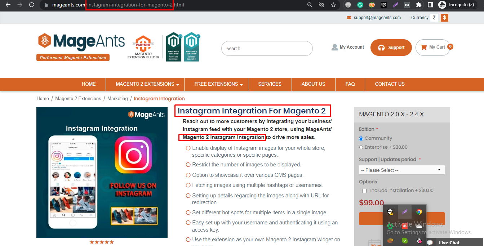
Task: Open the cloud OneDrive tray icon
Action: pyautogui.click(x=419, y=226)
